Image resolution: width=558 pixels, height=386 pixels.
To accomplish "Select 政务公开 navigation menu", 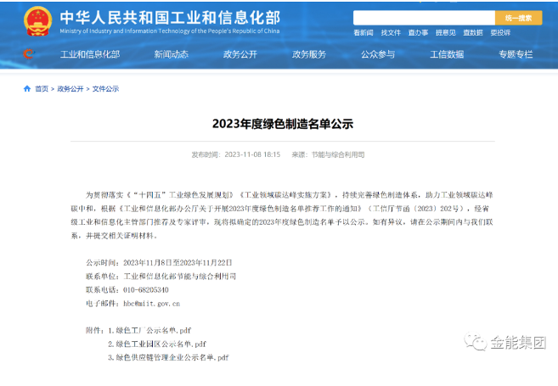I will [240, 54].
